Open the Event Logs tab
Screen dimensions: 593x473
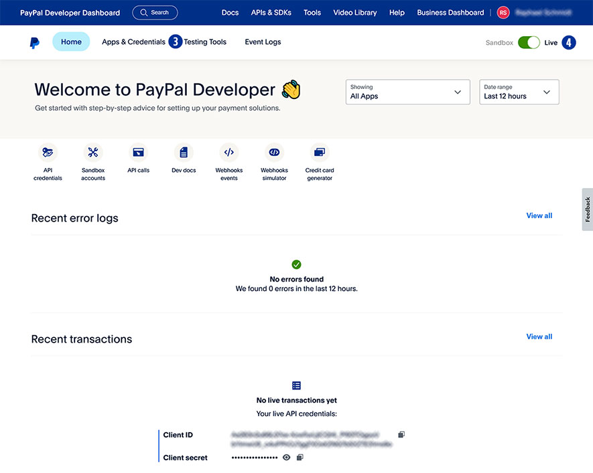(x=263, y=42)
